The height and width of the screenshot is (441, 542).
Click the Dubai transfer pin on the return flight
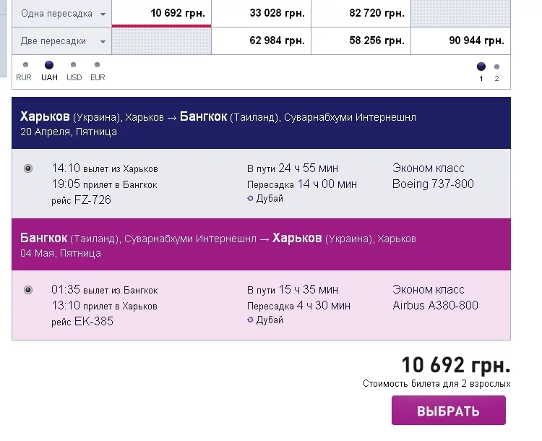coord(251,320)
